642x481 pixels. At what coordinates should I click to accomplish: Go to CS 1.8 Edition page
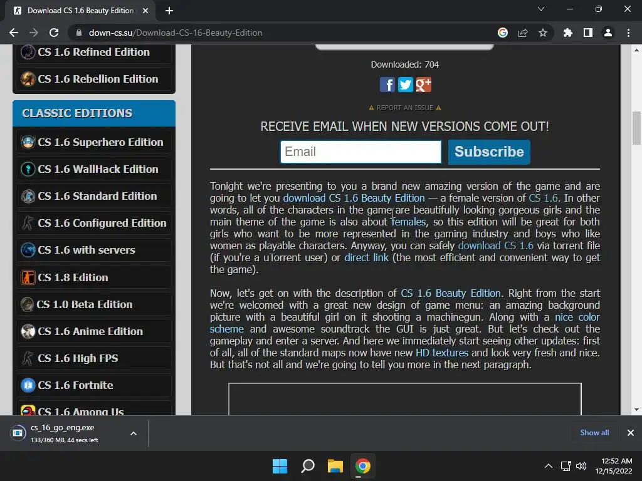[x=94, y=277]
